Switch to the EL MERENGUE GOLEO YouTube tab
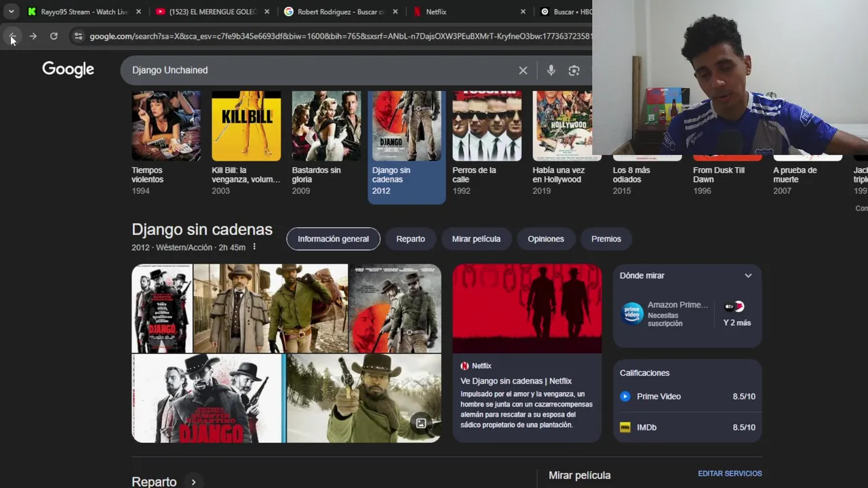Viewport: 868px width, 488px height. click(x=212, y=12)
